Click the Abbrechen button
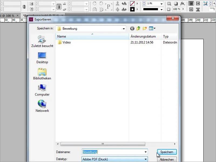 pos(167,160)
